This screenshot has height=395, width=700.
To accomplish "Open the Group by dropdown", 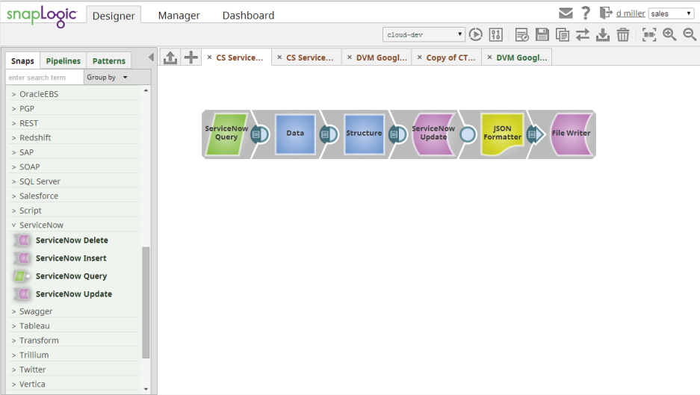I will 107,77.
